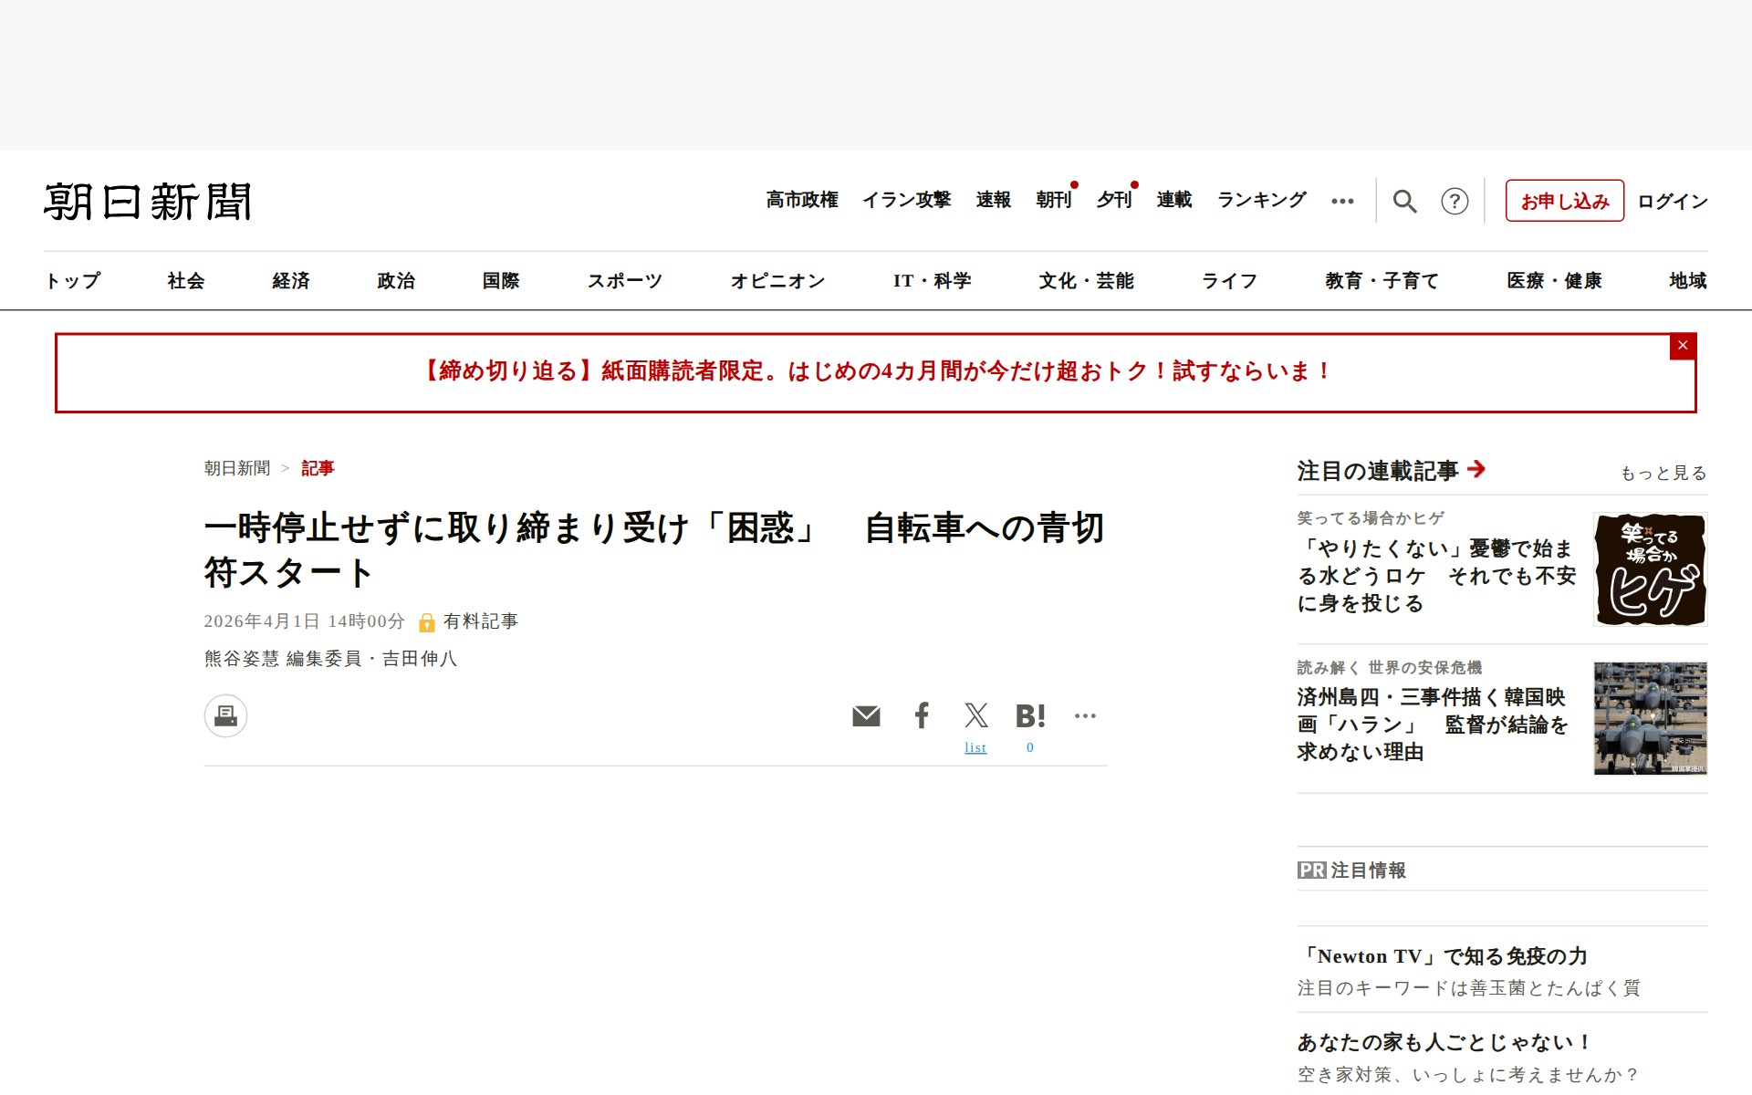Open the スポーツ section tab

pos(625,281)
